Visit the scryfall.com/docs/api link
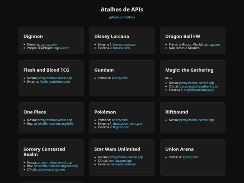Viewport: 244px width, 183px height. (199, 90)
